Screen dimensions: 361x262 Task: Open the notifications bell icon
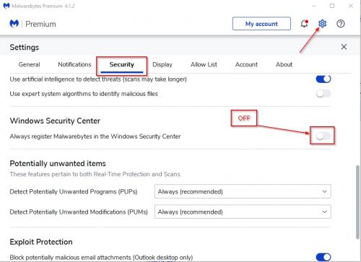click(304, 24)
